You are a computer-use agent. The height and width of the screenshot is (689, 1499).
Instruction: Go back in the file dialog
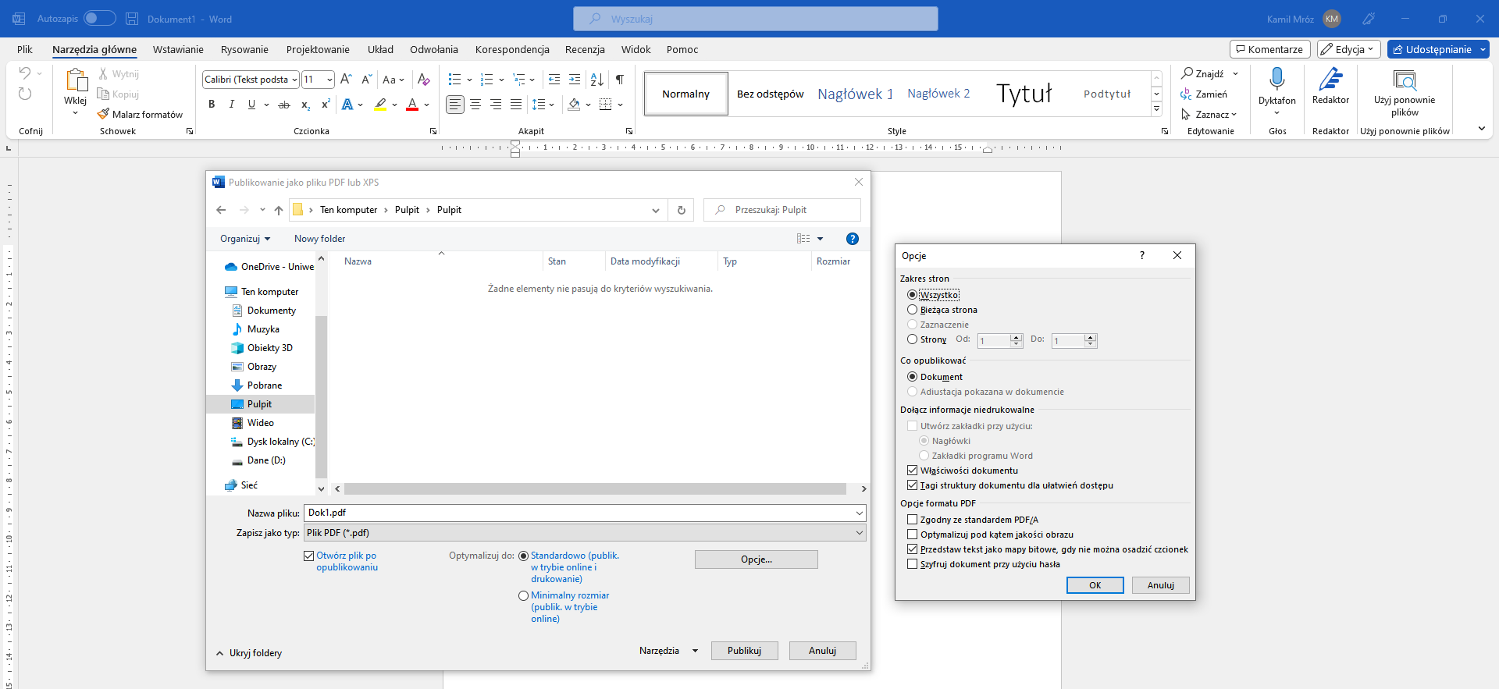[x=221, y=210]
